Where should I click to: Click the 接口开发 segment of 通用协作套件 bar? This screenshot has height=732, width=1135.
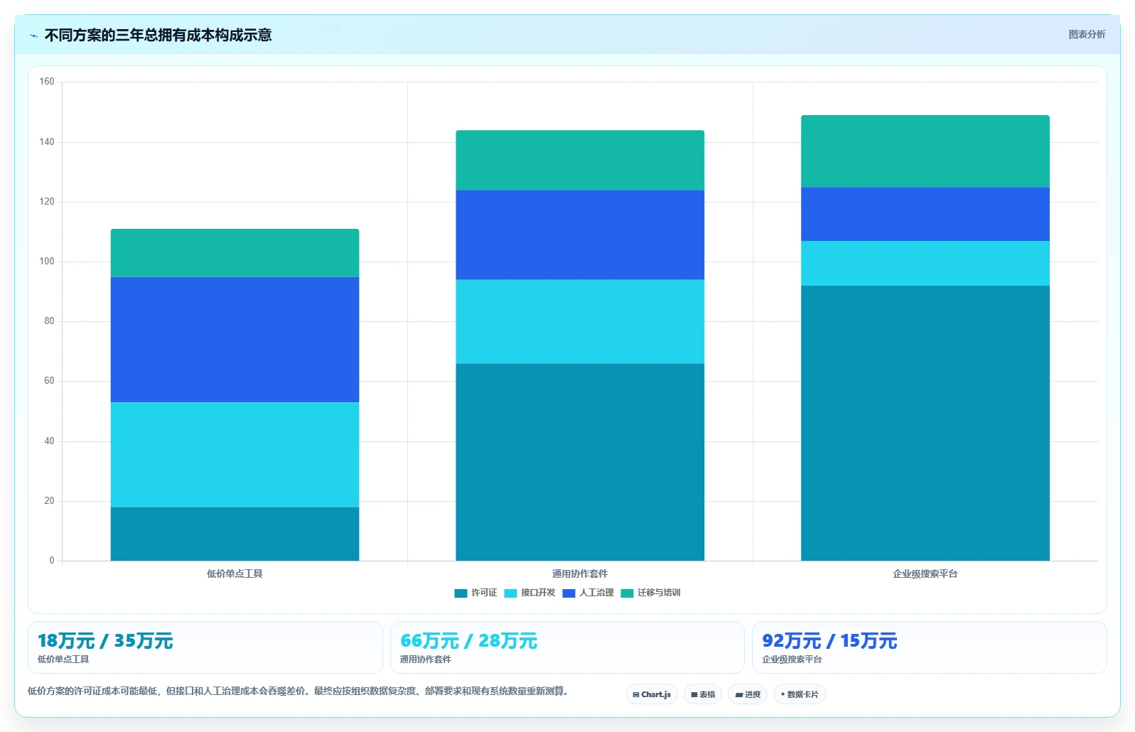[x=580, y=322]
